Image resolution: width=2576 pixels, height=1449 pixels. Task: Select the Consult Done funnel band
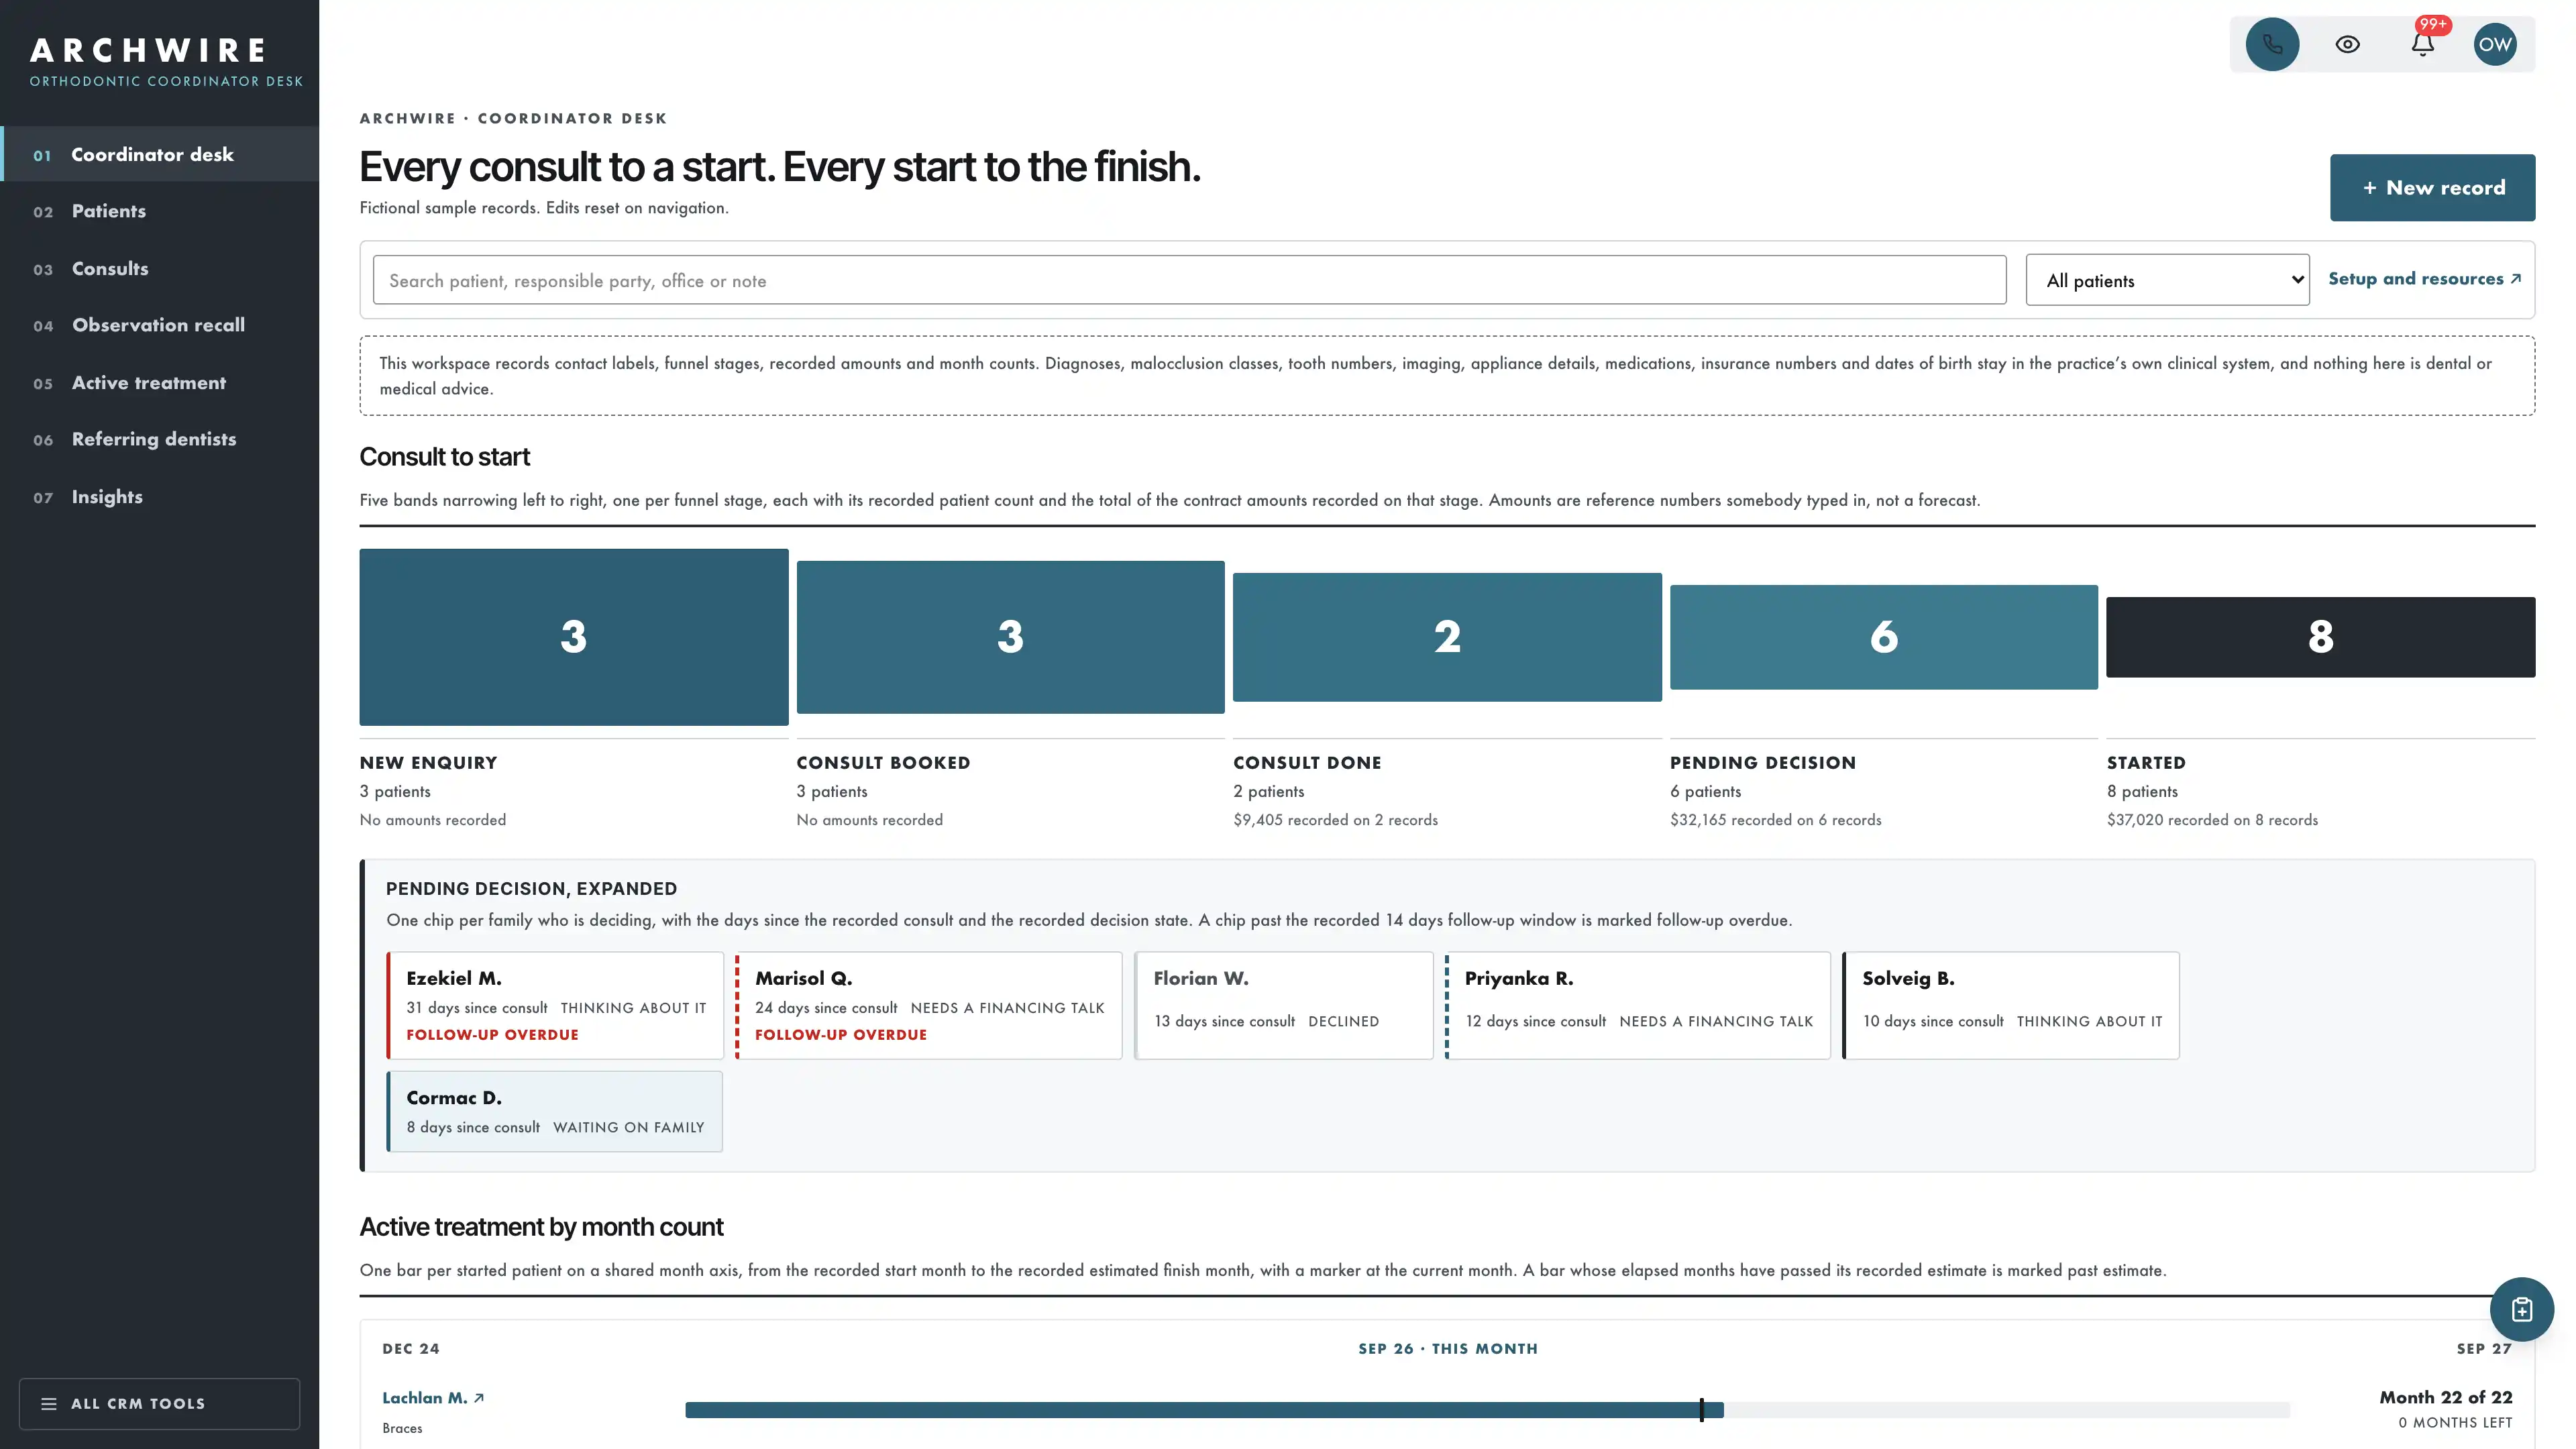click(x=1447, y=637)
